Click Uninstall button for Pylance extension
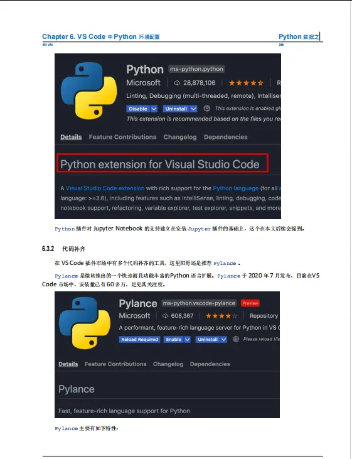Image resolution: width=352 pixels, height=459 pixels. 208,339
